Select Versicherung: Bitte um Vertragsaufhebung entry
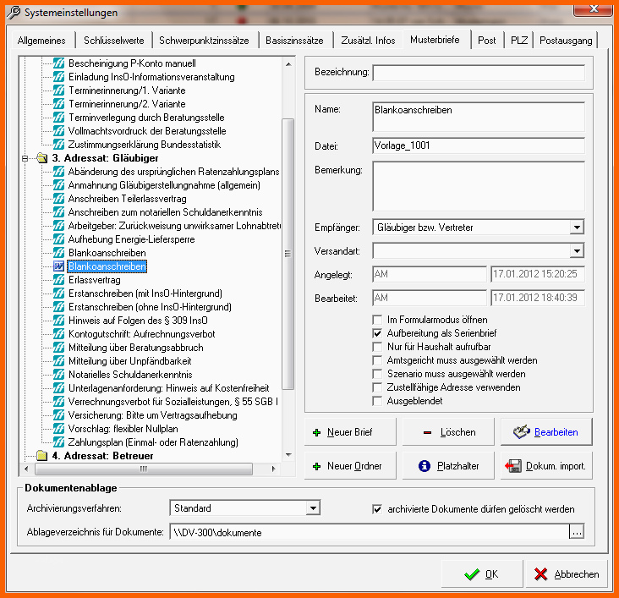 tap(153, 415)
